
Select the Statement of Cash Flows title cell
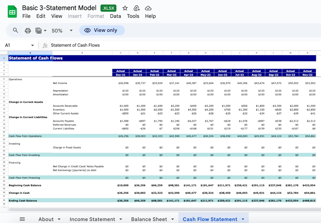coord(30,58)
